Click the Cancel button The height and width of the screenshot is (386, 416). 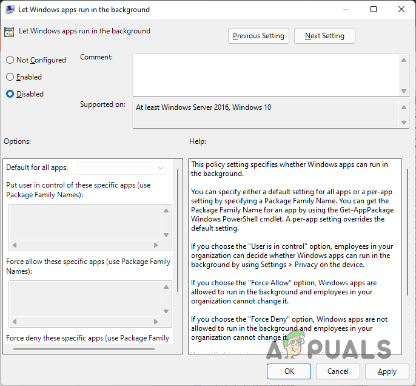click(x=338, y=371)
